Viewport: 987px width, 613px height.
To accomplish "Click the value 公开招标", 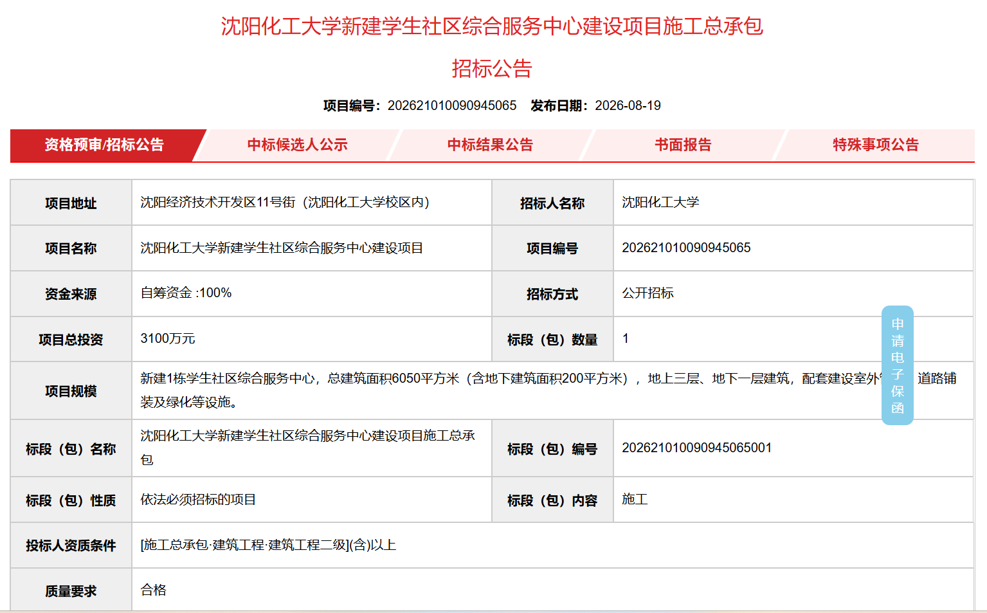I will (647, 293).
